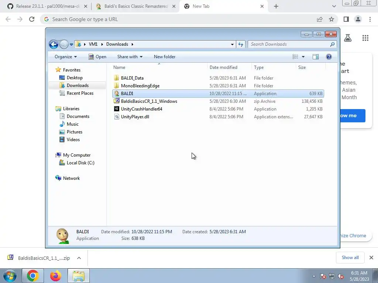This screenshot has height=283, width=378.
Task: Select My Computer in the navigation pane
Action: pyautogui.click(x=77, y=155)
